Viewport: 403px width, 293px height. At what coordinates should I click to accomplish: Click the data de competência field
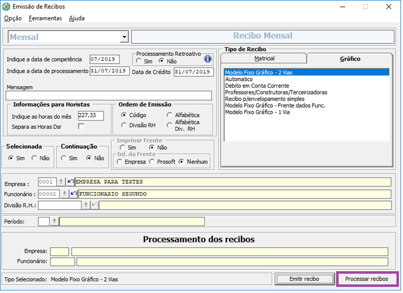[x=105, y=59]
